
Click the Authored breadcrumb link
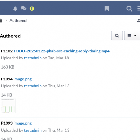pyautogui.click(x=18, y=21)
